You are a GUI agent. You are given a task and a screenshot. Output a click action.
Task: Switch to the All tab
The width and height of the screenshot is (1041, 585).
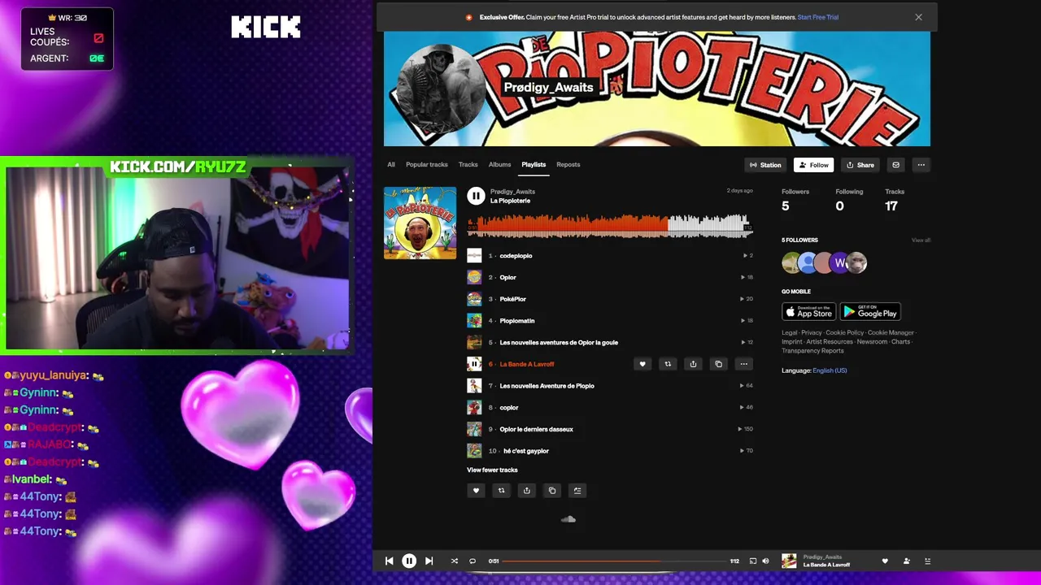391,164
